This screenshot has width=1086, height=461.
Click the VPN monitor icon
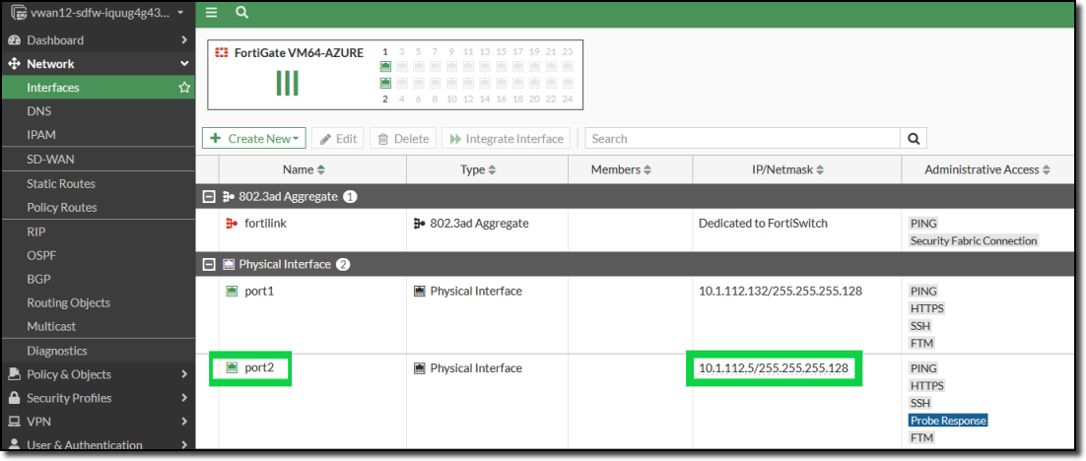14,422
